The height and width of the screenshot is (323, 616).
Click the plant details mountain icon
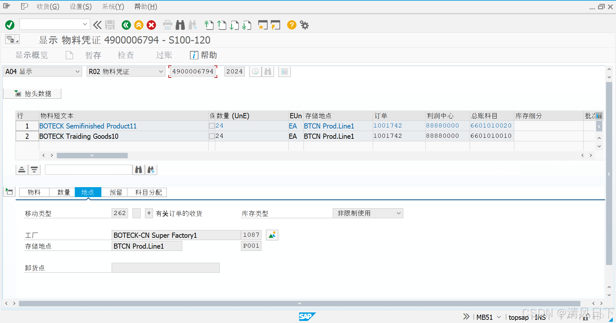(x=272, y=235)
